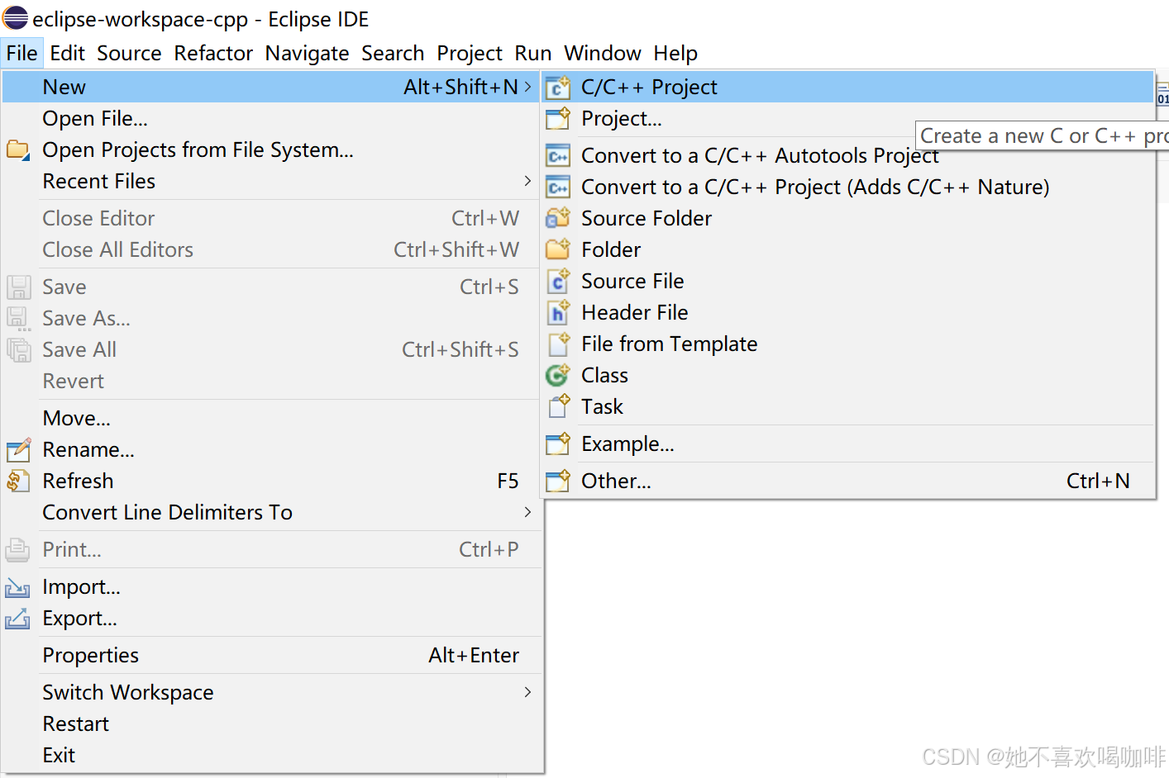
Task: Open the Refactor menu
Action: click(213, 53)
